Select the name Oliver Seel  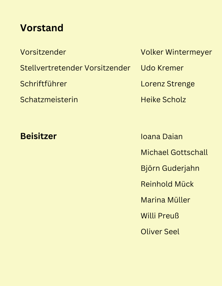tap(160, 232)
